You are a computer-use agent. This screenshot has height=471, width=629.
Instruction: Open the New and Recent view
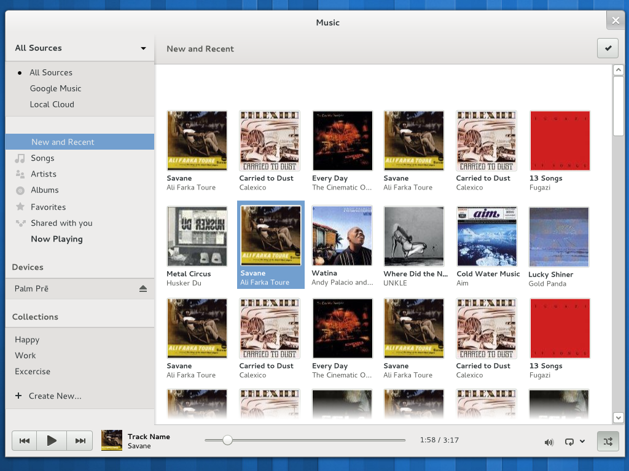click(80, 142)
